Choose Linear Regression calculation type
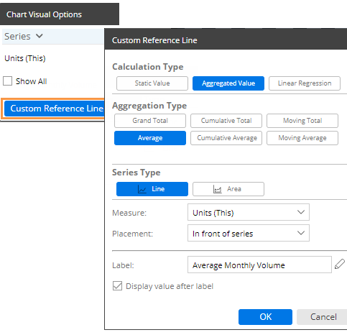Image resolution: width=347 pixels, height=335 pixels. [x=305, y=83]
